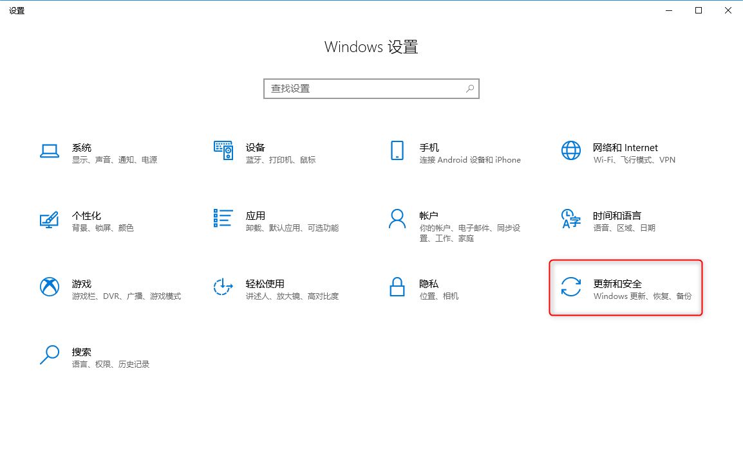Click the 帐户 person icon
Viewport: 743px width, 450px height.
397,219
